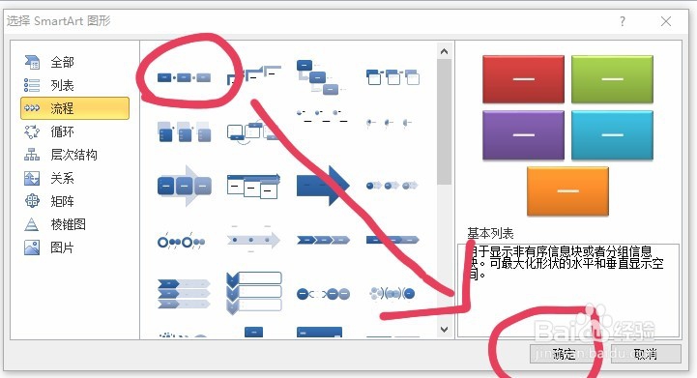Pick the step up process layout with ascending steps
The image size is (697, 378).
pyautogui.click(x=254, y=74)
